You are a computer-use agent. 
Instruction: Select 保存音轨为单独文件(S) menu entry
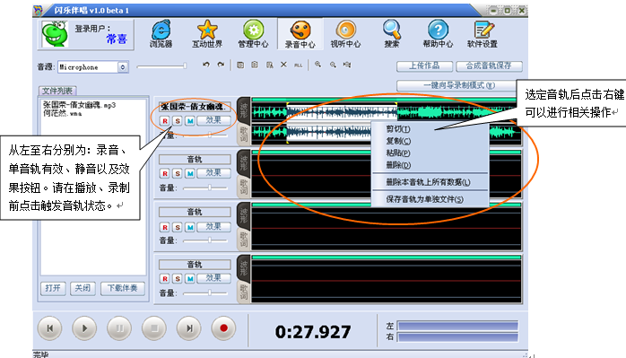pyautogui.click(x=424, y=199)
